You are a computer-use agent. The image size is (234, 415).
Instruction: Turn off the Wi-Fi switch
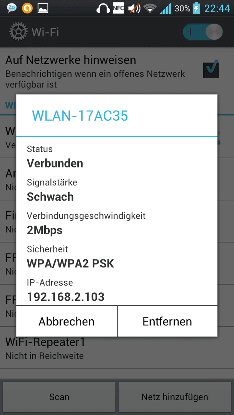click(203, 32)
